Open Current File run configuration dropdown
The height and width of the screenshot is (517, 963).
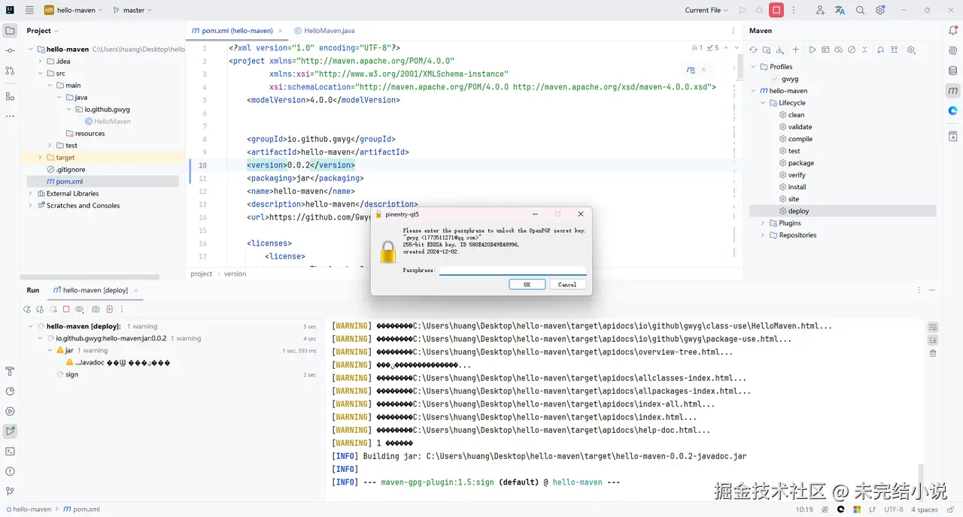pos(706,10)
